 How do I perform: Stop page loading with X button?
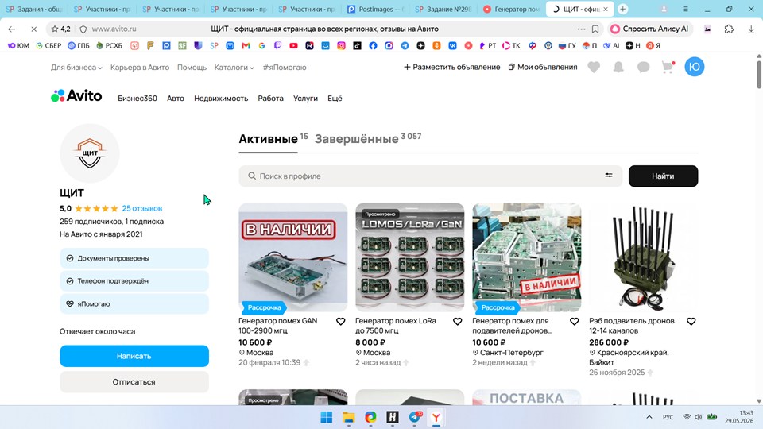pyautogui.click(x=33, y=29)
